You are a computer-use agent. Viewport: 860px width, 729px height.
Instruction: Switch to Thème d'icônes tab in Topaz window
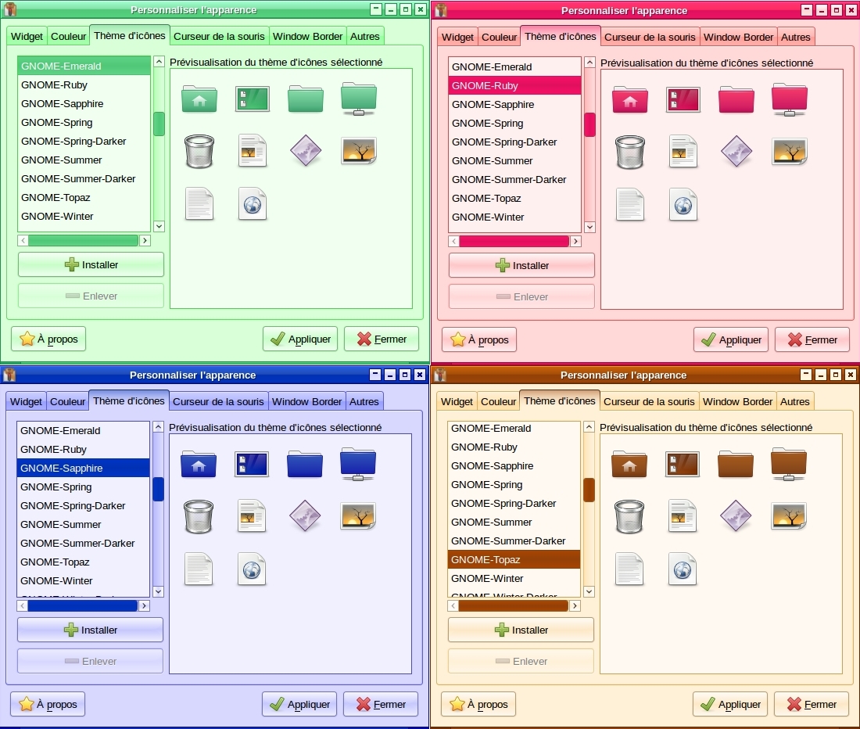click(x=560, y=400)
